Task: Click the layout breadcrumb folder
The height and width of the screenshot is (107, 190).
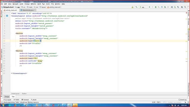Action: click(42, 7)
